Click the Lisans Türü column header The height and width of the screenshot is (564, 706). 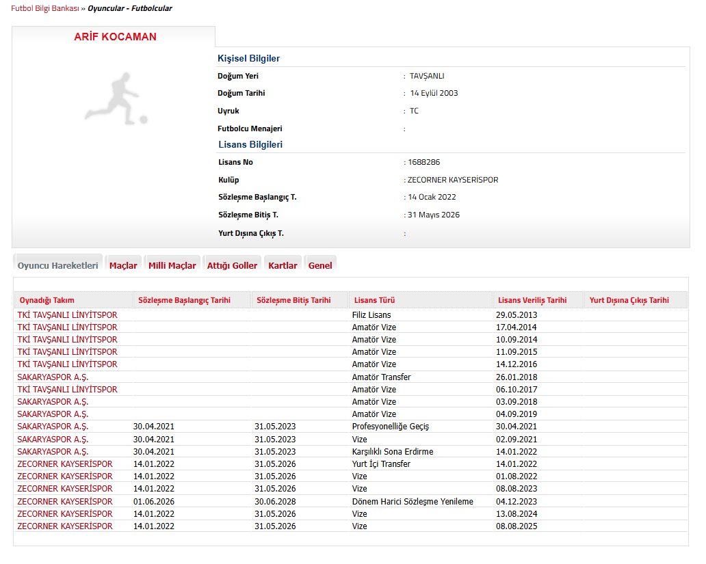[374, 300]
